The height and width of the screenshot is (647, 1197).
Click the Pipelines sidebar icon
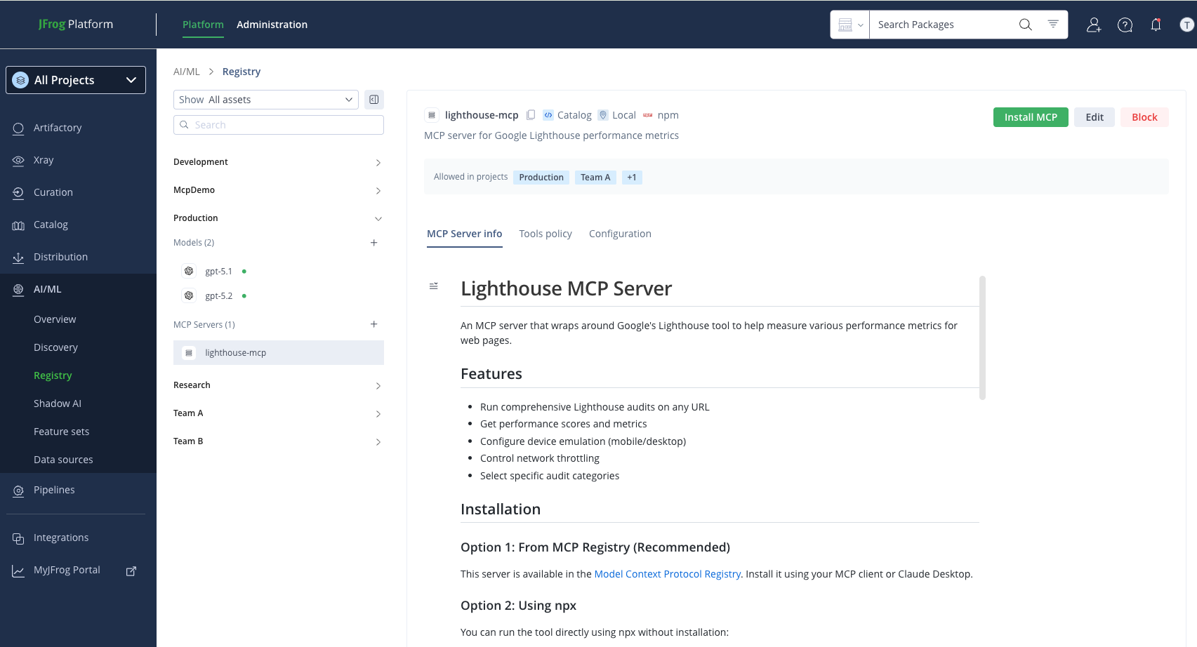click(x=18, y=491)
